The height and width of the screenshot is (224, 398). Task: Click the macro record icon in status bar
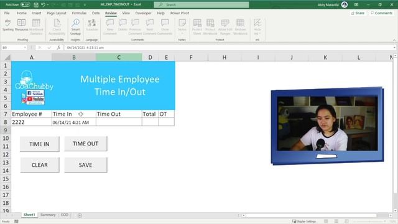pyautogui.click(x=16, y=222)
